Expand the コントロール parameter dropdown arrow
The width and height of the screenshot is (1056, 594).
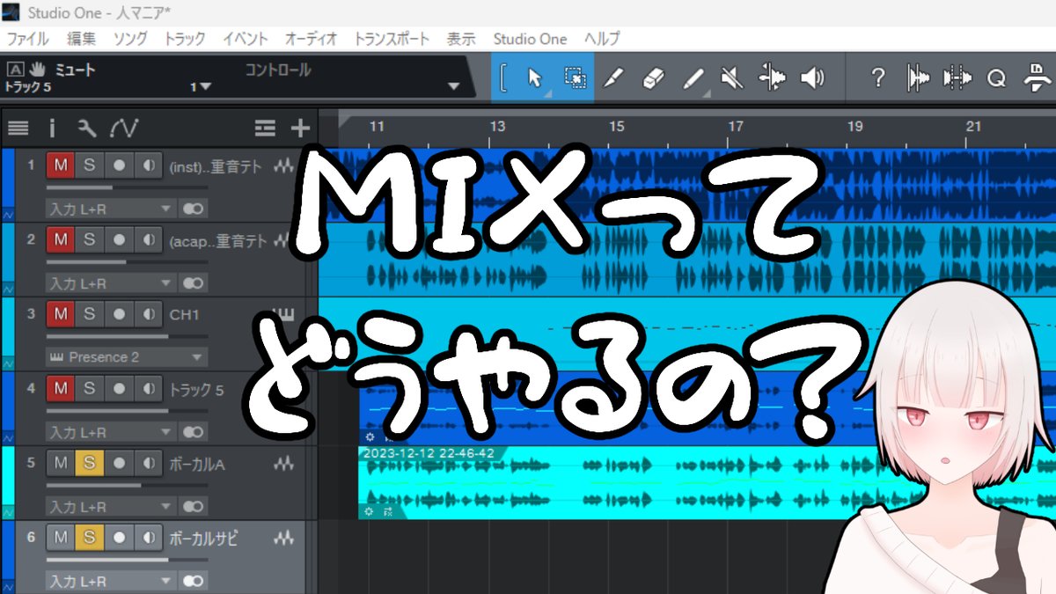pos(454,86)
